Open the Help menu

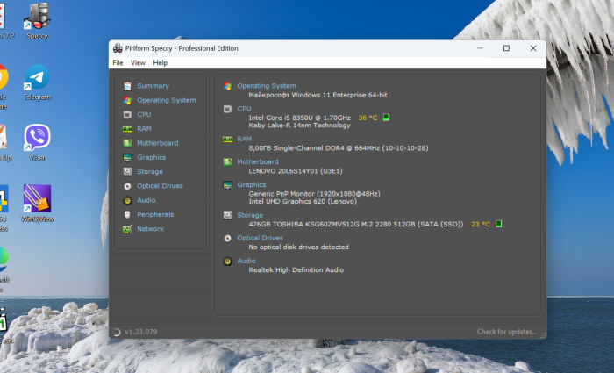tap(161, 62)
